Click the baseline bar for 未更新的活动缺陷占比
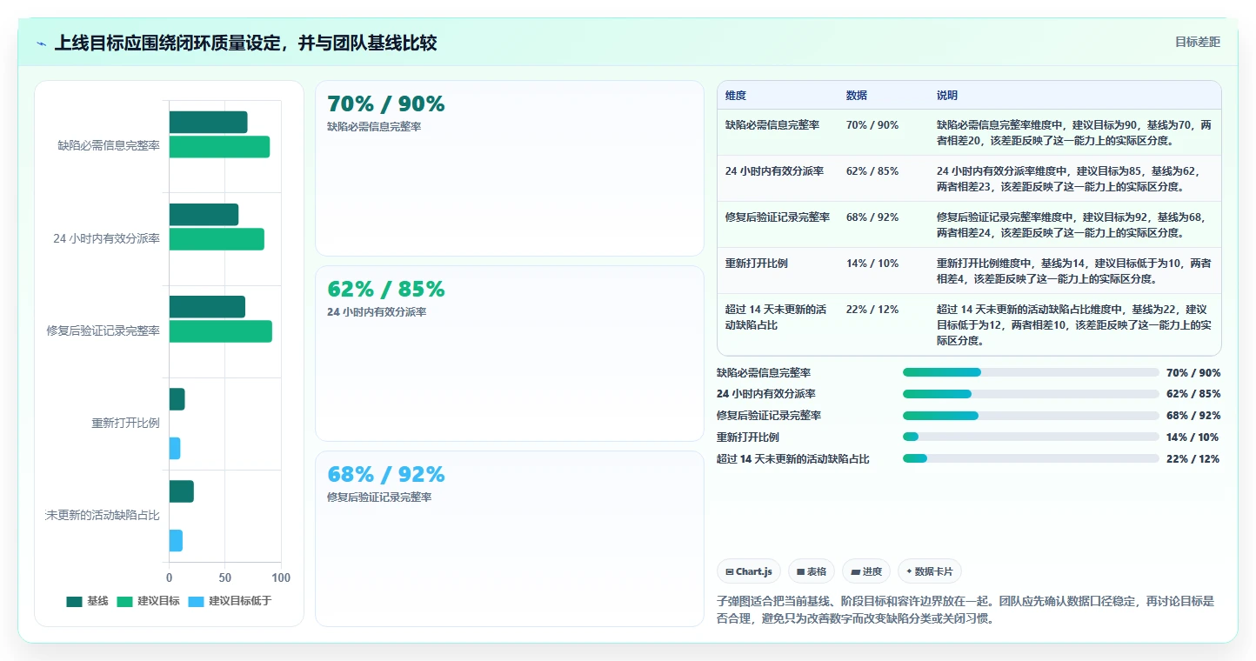1256x661 pixels. point(182,491)
